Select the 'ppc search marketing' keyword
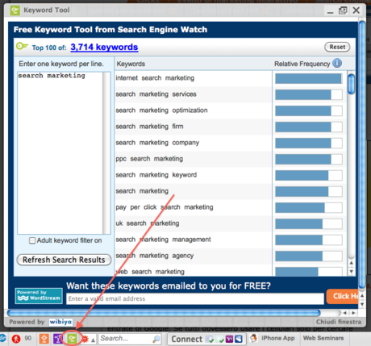 [149, 159]
